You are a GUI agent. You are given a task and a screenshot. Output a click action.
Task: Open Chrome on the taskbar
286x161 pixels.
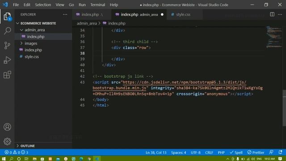89,159
